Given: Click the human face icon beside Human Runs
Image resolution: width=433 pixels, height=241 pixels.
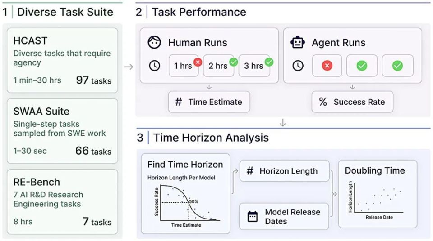Looking at the screenshot, I should pyautogui.click(x=155, y=43).
